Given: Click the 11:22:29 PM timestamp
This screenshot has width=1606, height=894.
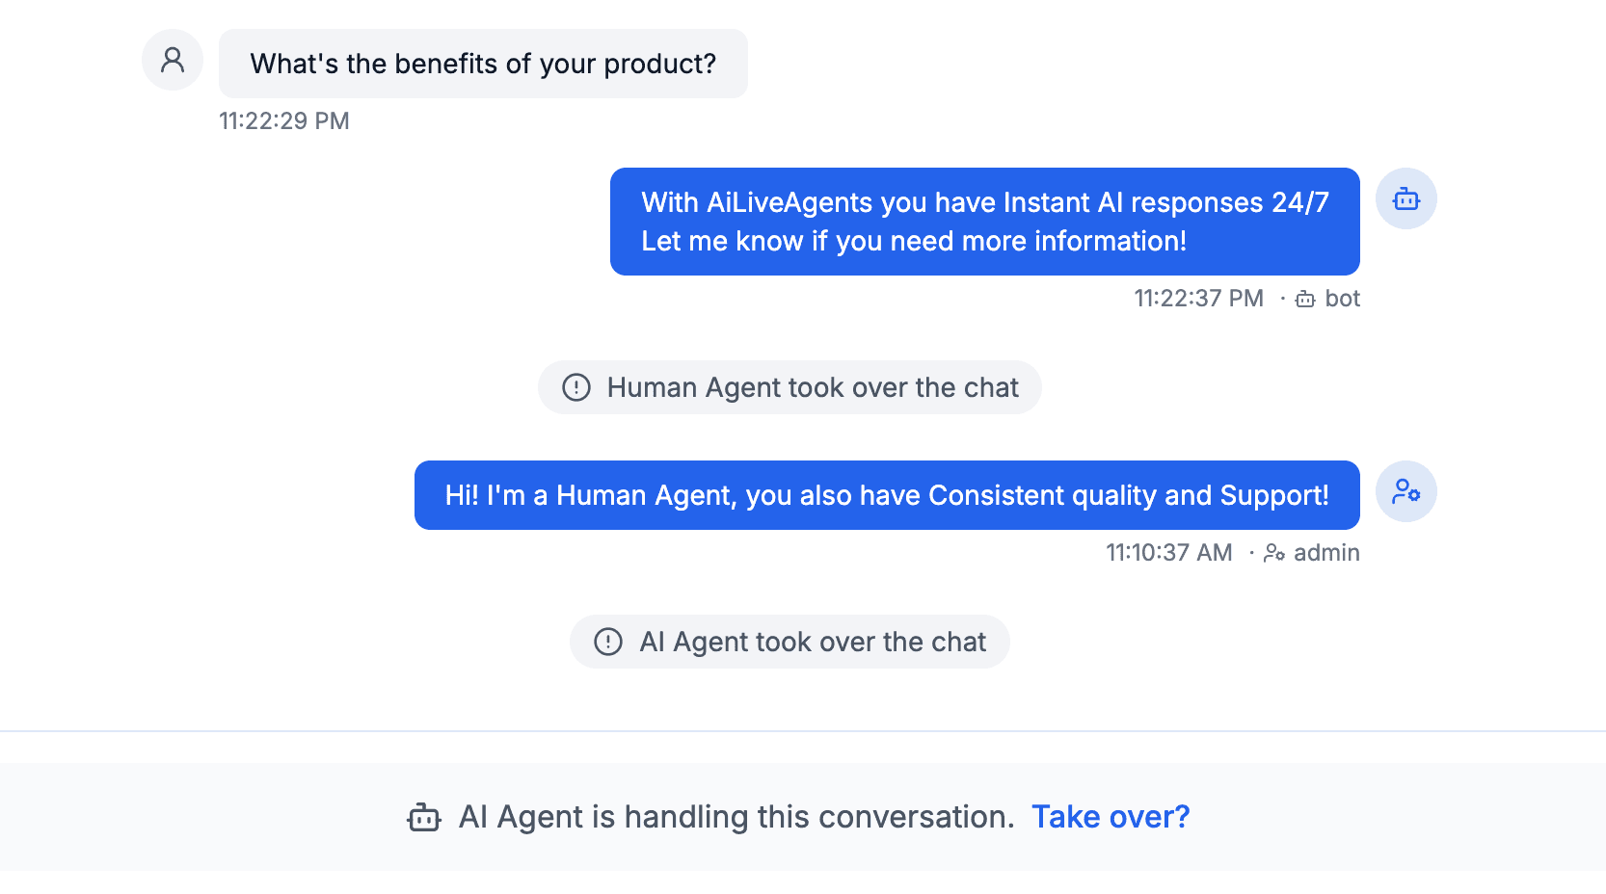Looking at the screenshot, I should (284, 121).
